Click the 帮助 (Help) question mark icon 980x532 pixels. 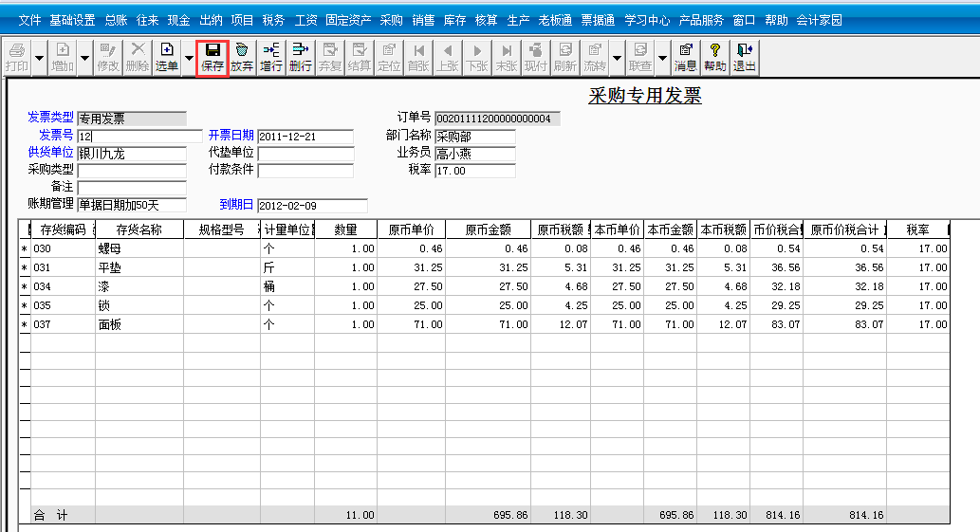(715, 57)
